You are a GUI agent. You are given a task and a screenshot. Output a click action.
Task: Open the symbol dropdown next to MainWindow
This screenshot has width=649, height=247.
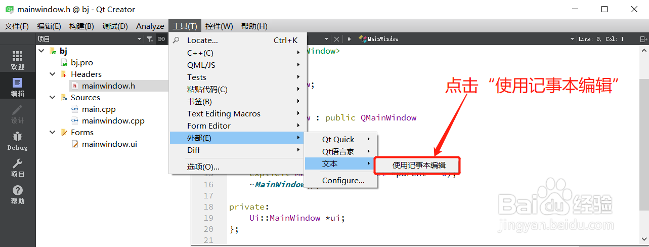(572, 39)
